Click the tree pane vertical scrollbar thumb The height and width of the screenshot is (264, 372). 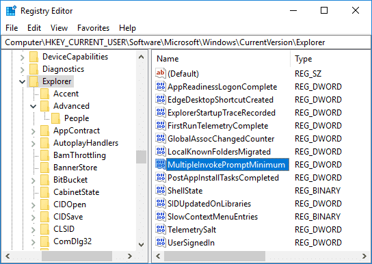click(141, 157)
